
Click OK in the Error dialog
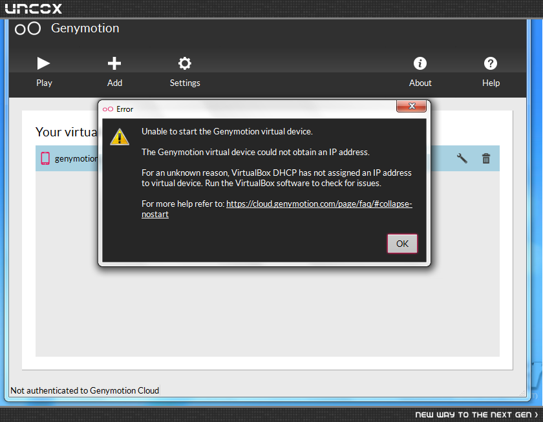point(402,244)
